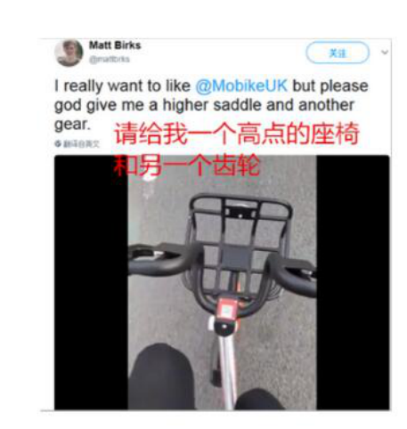This screenshot has width=407, height=429.
Task: Click the left handlebar grip in the video
Action: [x=159, y=259]
